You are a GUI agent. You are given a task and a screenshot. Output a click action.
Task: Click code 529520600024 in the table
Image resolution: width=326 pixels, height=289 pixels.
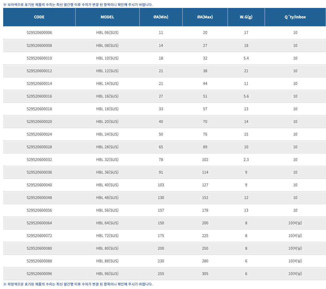point(39,134)
